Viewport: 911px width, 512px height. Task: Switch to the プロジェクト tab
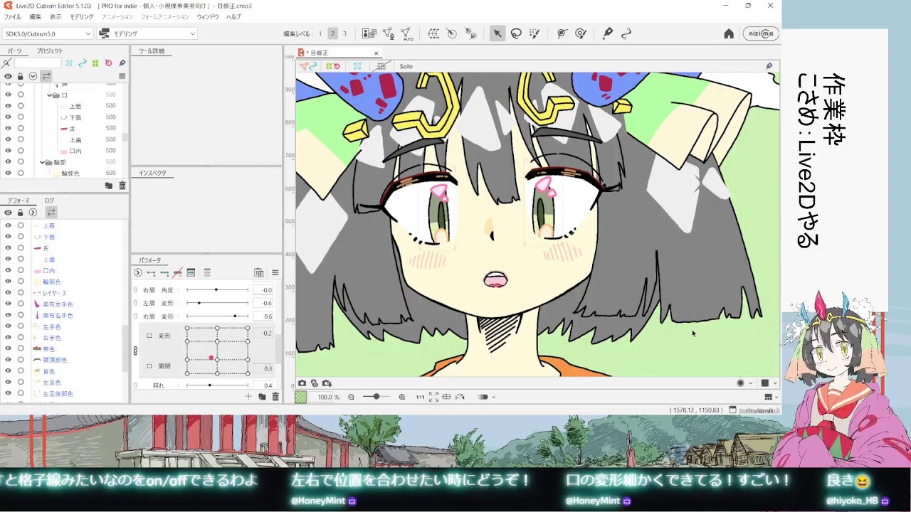pyautogui.click(x=50, y=51)
